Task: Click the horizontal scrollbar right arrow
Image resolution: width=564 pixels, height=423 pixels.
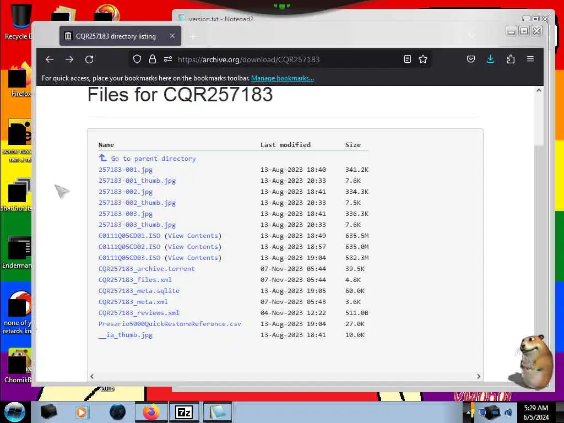Action: (479, 376)
